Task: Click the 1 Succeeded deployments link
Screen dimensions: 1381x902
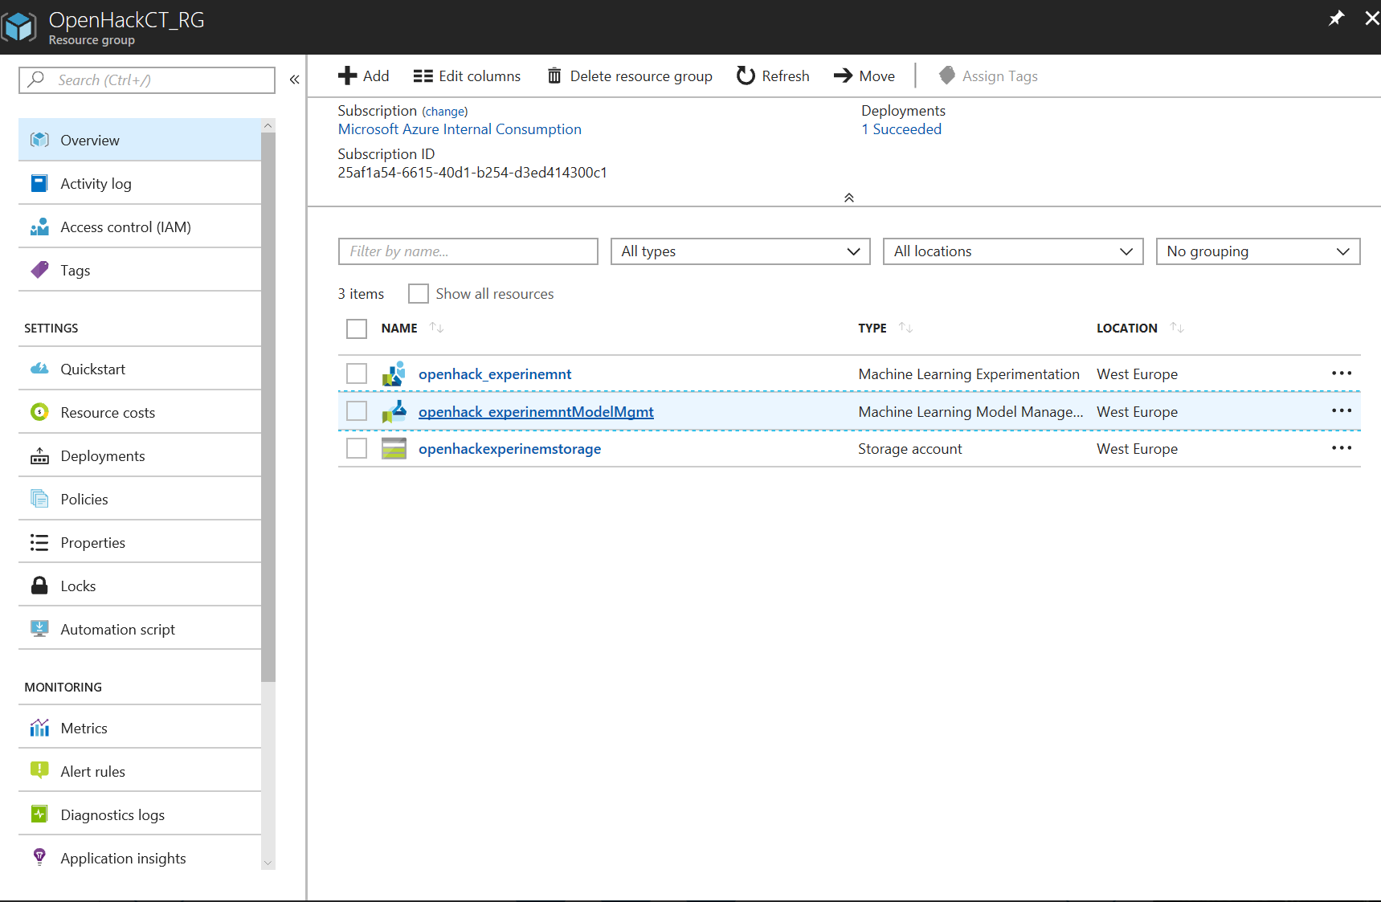Action: [x=901, y=129]
